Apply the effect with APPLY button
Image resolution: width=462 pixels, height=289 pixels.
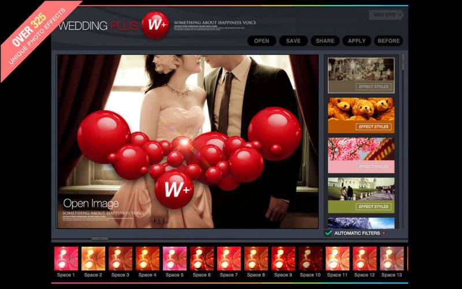click(x=356, y=41)
